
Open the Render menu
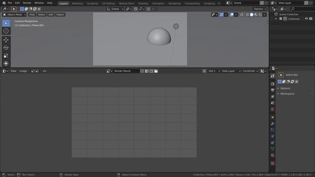(27, 3)
